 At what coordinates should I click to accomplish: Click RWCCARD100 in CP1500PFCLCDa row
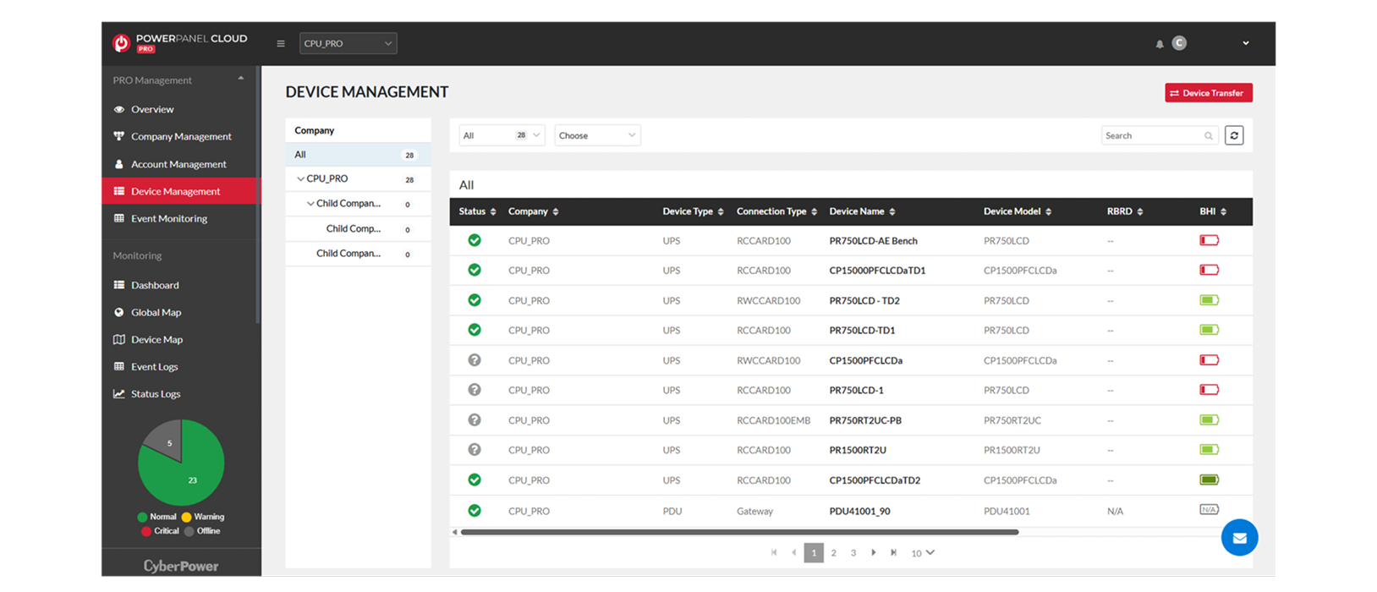[768, 360]
